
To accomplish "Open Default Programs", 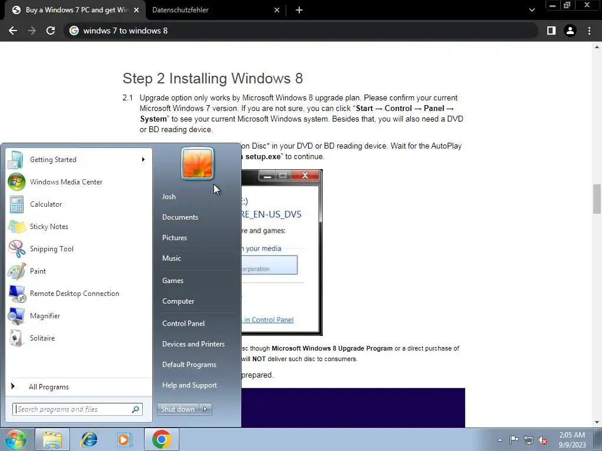I will tap(189, 365).
